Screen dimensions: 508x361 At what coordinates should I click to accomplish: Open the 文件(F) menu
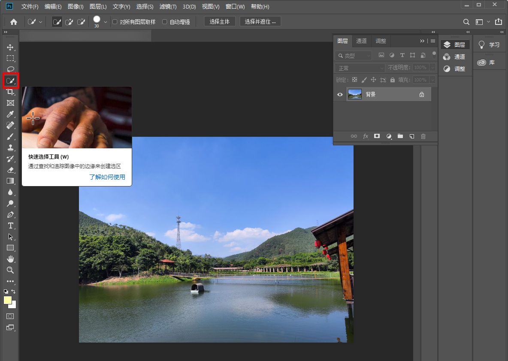click(x=30, y=6)
